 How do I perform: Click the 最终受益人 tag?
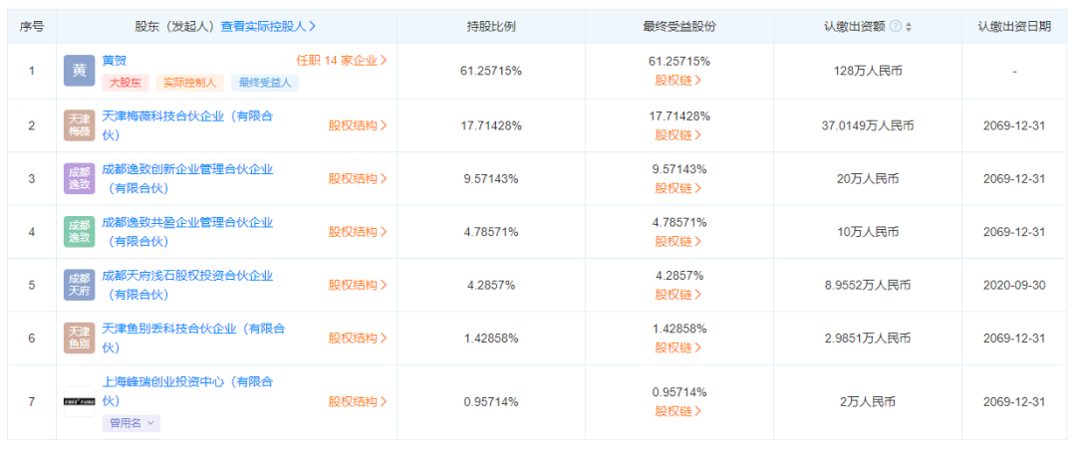[265, 83]
